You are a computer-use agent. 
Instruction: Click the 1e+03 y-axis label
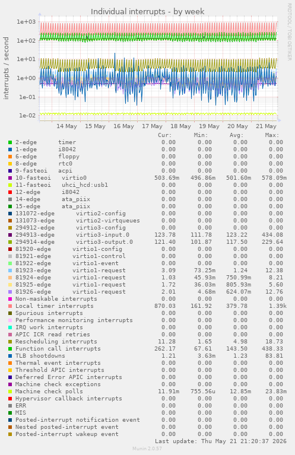pos(26,22)
